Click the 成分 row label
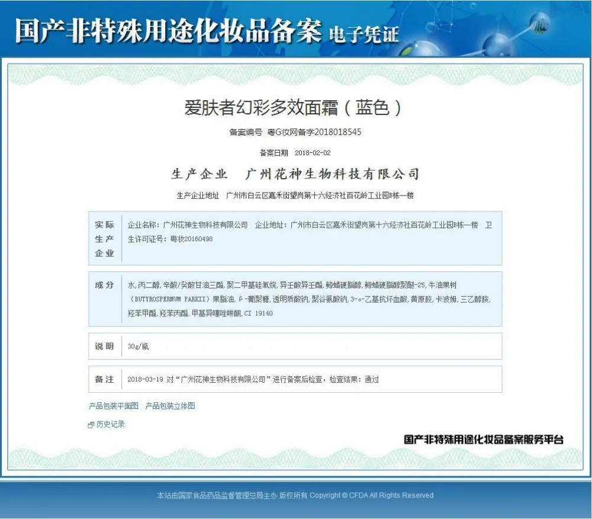The height and width of the screenshot is (519, 592). click(105, 285)
